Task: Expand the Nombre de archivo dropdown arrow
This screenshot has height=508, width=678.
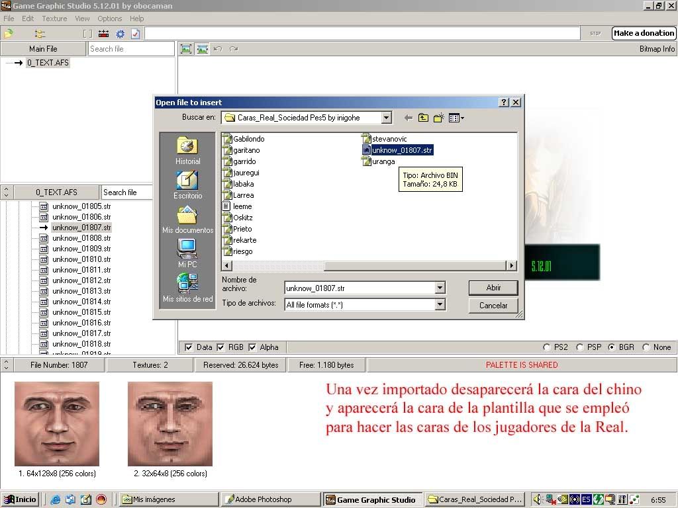Action: point(440,288)
